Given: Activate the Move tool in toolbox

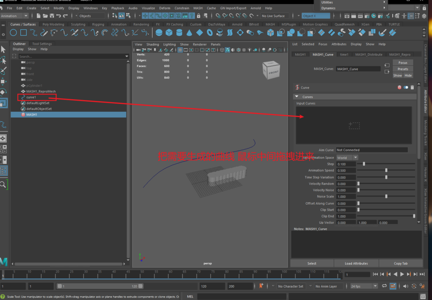Looking at the screenshot, I should pyautogui.click(x=3, y=81).
